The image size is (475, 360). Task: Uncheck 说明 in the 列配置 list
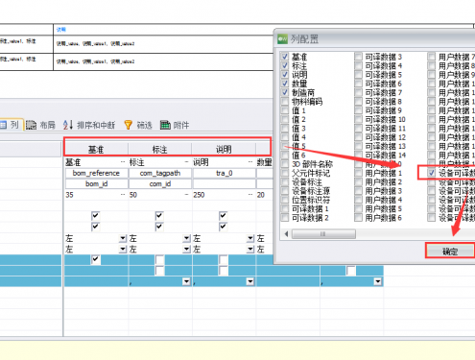pyautogui.click(x=285, y=75)
